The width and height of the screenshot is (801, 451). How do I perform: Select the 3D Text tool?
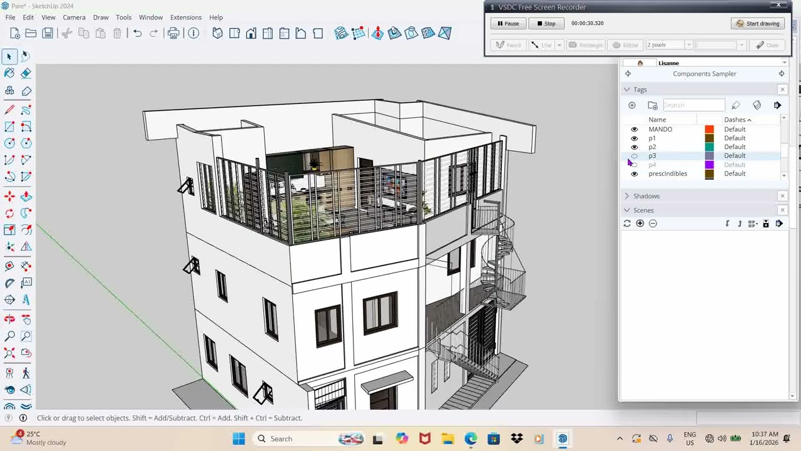pos(26,300)
